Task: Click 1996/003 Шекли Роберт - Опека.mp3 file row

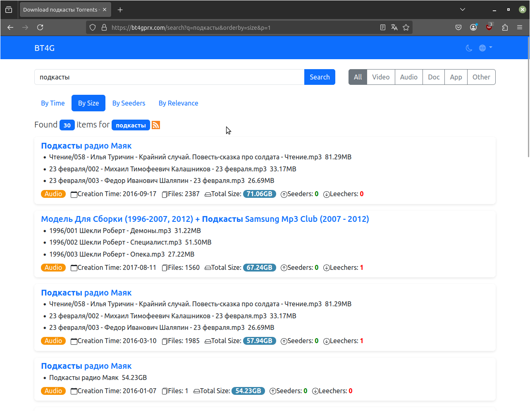Action: point(122,254)
